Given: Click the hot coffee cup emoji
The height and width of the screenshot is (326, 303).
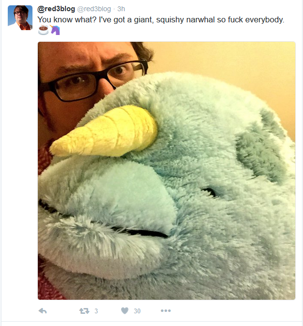Looking at the screenshot, I should pyautogui.click(x=43, y=30).
